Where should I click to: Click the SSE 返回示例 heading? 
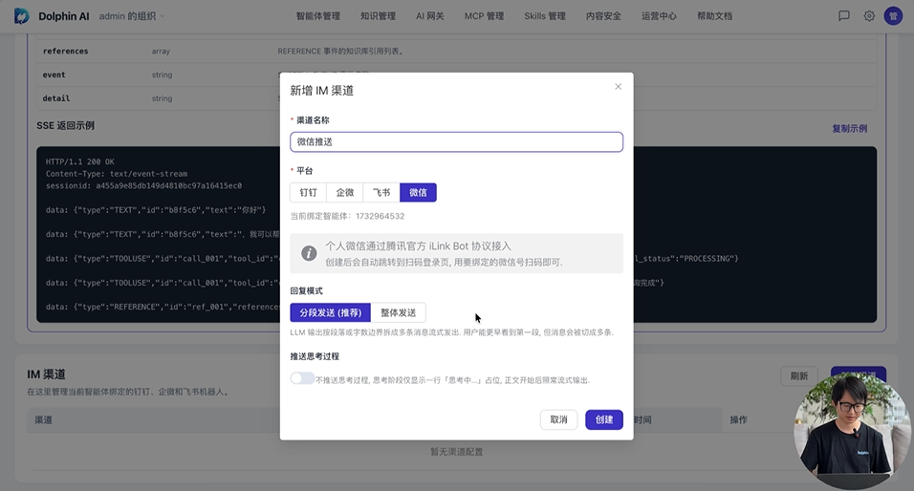65,126
